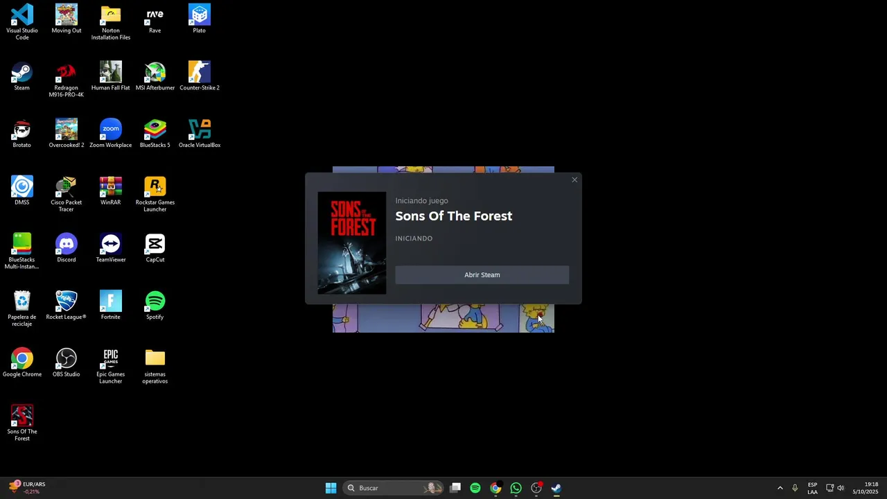Open TeamViewer desktop shortcut
This screenshot has height=499, width=887.
[111, 248]
